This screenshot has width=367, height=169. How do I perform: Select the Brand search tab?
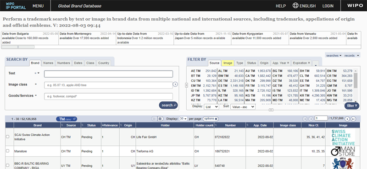pyautogui.click(x=35, y=63)
